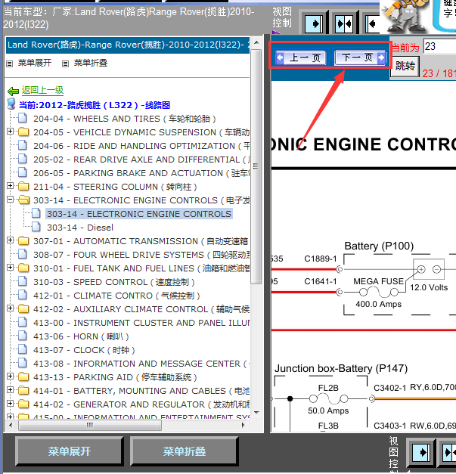Screen dimensions: 456x474
Task: Click the bottom view-control right arrow icon
Action: click(x=421, y=452)
